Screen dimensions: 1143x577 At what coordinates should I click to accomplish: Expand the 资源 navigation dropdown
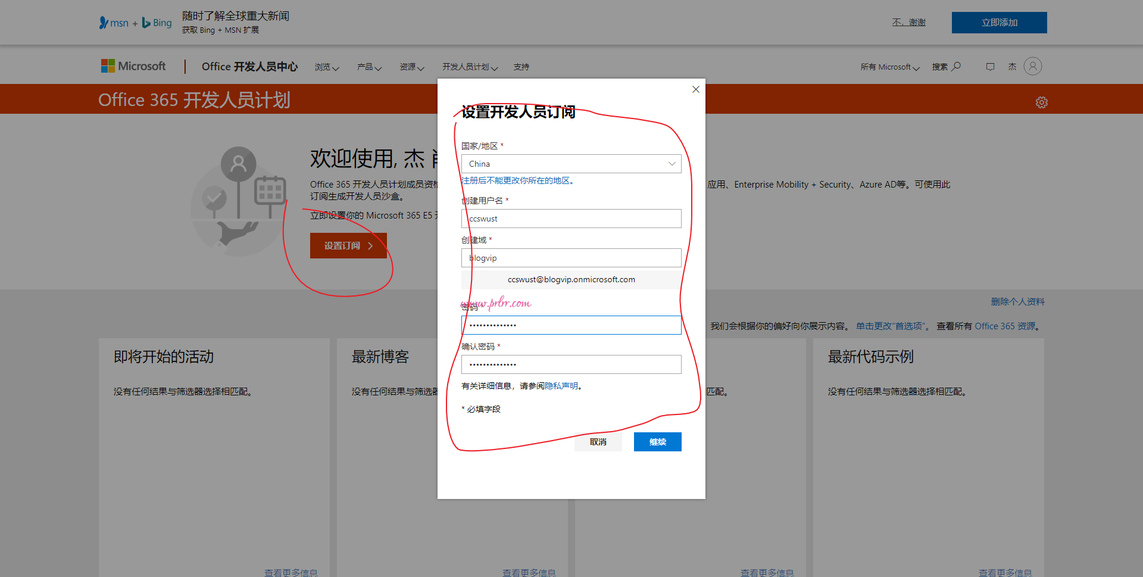coord(411,67)
